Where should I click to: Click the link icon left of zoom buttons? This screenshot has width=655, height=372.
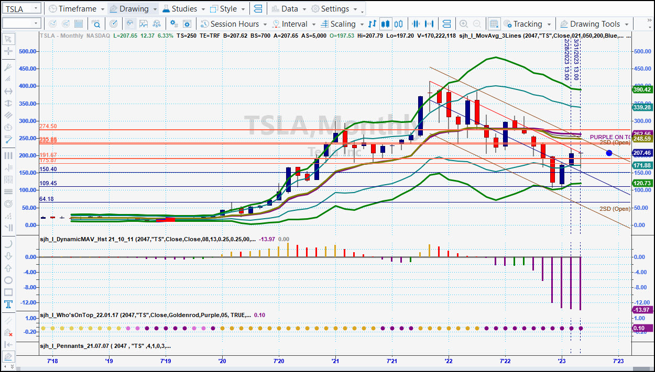(x=446, y=24)
